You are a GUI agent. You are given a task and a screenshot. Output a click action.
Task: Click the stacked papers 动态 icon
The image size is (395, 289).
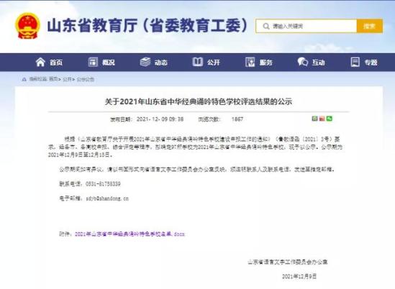145,62
